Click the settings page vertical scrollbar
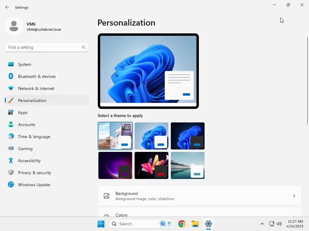Screen dimensions: 309x231 307,81
